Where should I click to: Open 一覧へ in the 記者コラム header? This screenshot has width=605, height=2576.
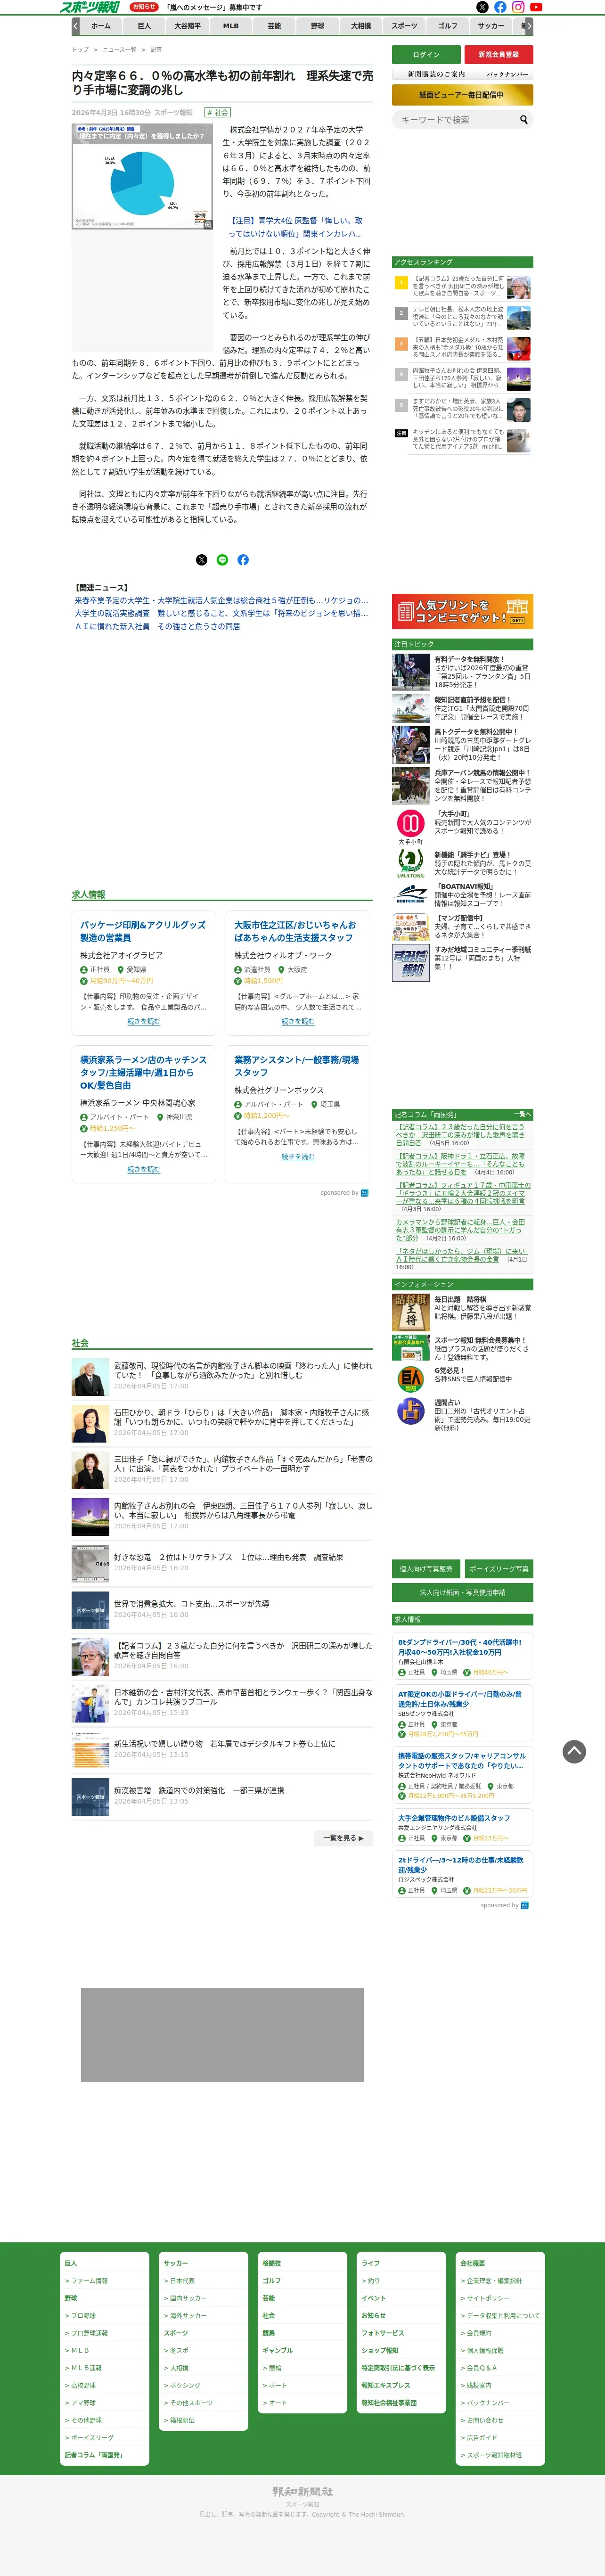[x=522, y=1114]
